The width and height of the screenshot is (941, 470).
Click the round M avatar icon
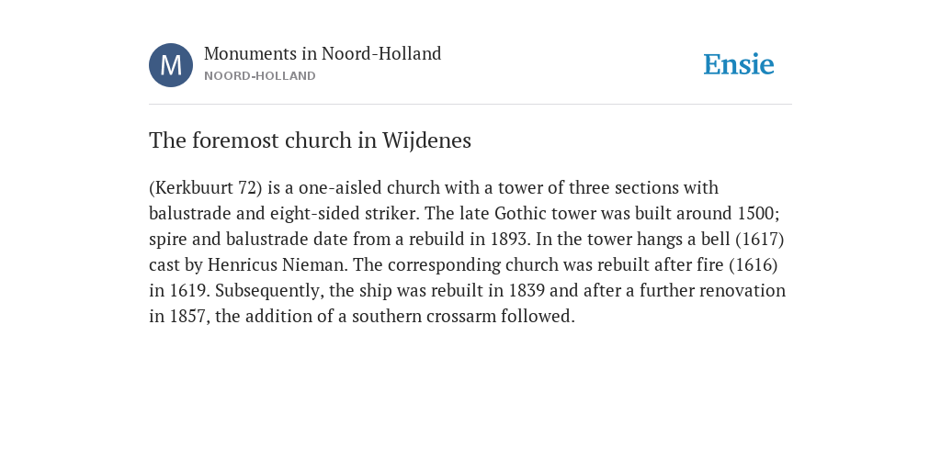pyautogui.click(x=171, y=65)
